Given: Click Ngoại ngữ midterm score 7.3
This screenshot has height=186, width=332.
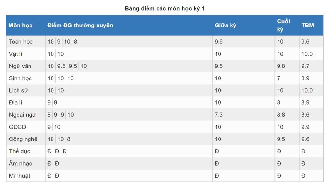Looking at the screenshot, I should pos(219,115).
